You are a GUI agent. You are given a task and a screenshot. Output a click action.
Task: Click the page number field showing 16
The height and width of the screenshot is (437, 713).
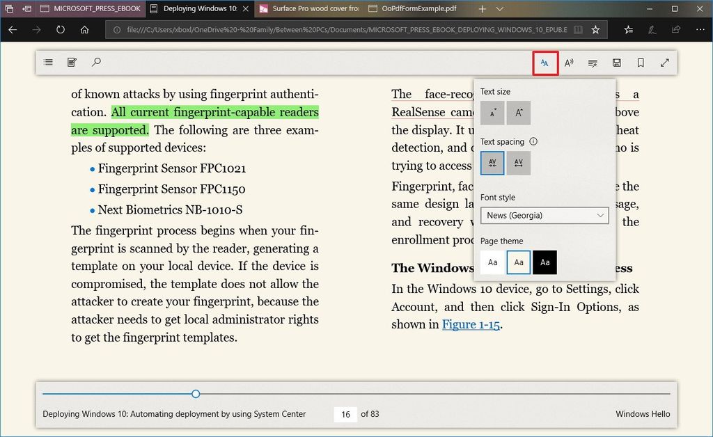pyautogui.click(x=345, y=414)
